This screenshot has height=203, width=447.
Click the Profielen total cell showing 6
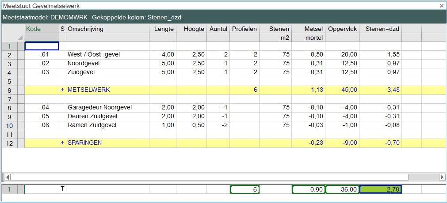[245, 189]
